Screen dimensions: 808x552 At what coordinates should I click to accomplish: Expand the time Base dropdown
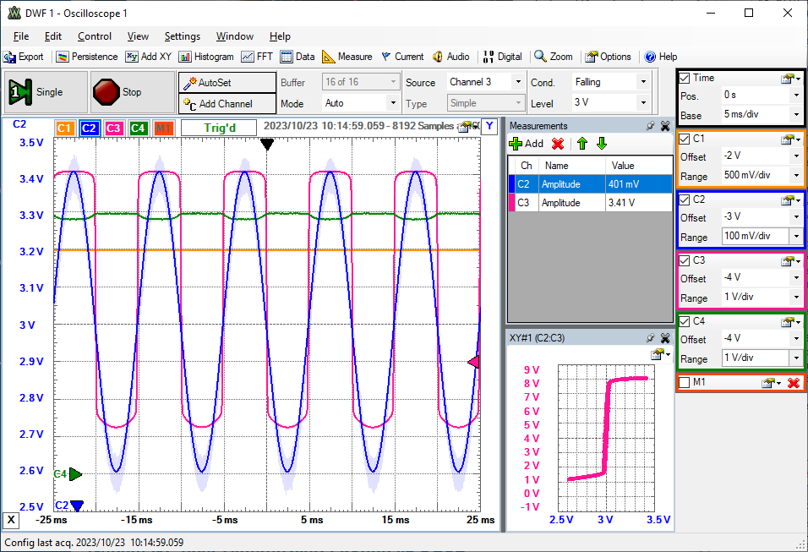795,115
